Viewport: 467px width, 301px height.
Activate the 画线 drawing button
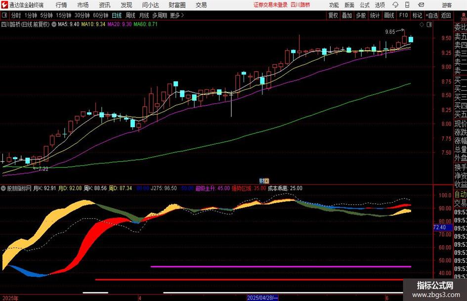coord(389,15)
